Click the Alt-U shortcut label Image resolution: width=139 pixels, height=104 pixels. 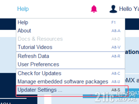[x=116, y=82]
